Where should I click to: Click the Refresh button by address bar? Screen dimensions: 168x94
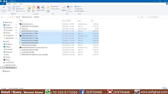[142, 17]
